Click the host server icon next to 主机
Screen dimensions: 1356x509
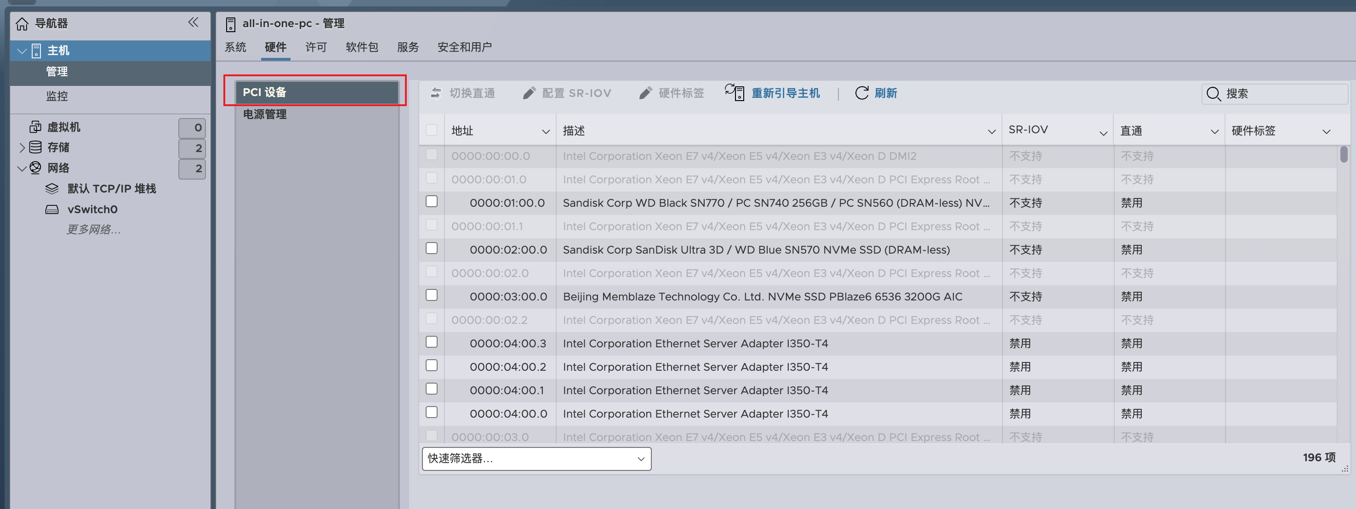click(36, 51)
